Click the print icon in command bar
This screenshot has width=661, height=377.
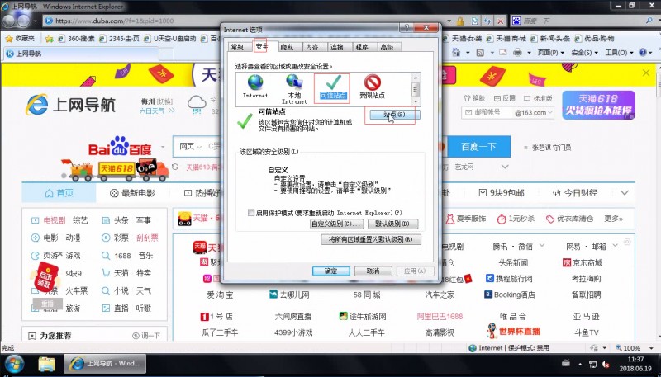(518, 53)
